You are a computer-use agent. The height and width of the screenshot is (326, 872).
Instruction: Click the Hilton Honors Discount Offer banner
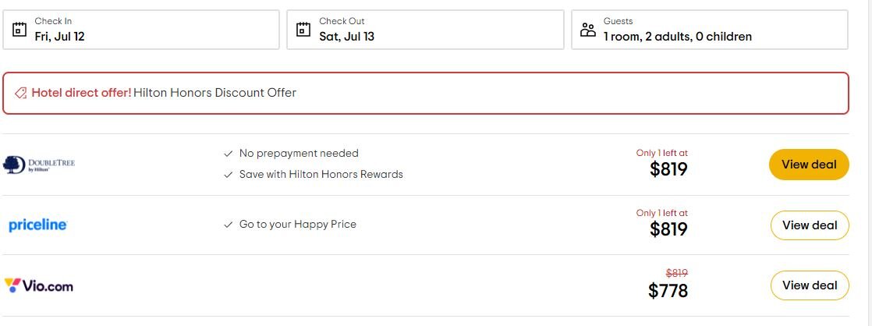click(425, 93)
